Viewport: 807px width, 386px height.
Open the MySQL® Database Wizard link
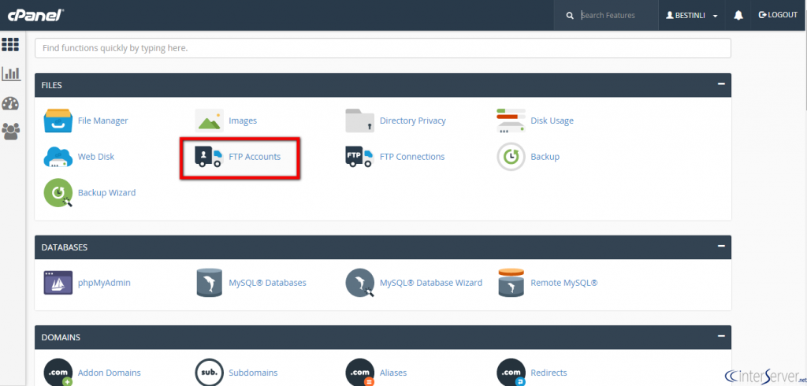(x=431, y=283)
